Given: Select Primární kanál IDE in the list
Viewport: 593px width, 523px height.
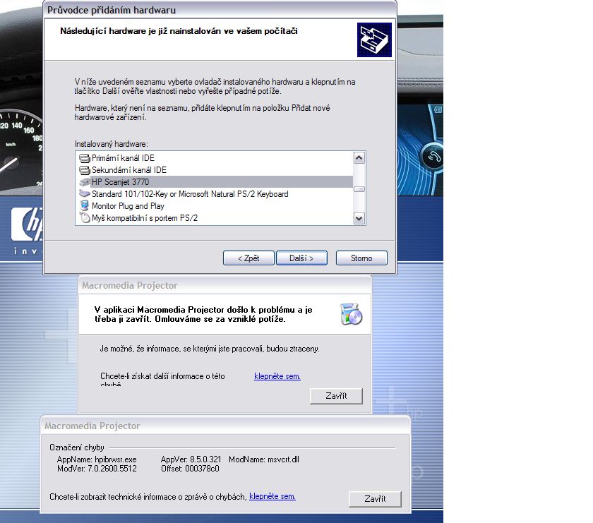Looking at the screenshot, I should click(x=215, y=158).
